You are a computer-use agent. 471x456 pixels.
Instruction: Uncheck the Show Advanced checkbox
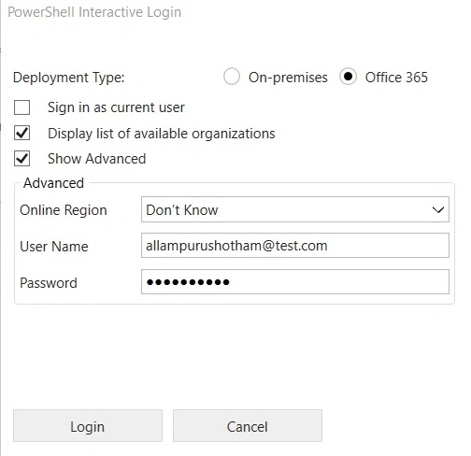pos(22,159)
